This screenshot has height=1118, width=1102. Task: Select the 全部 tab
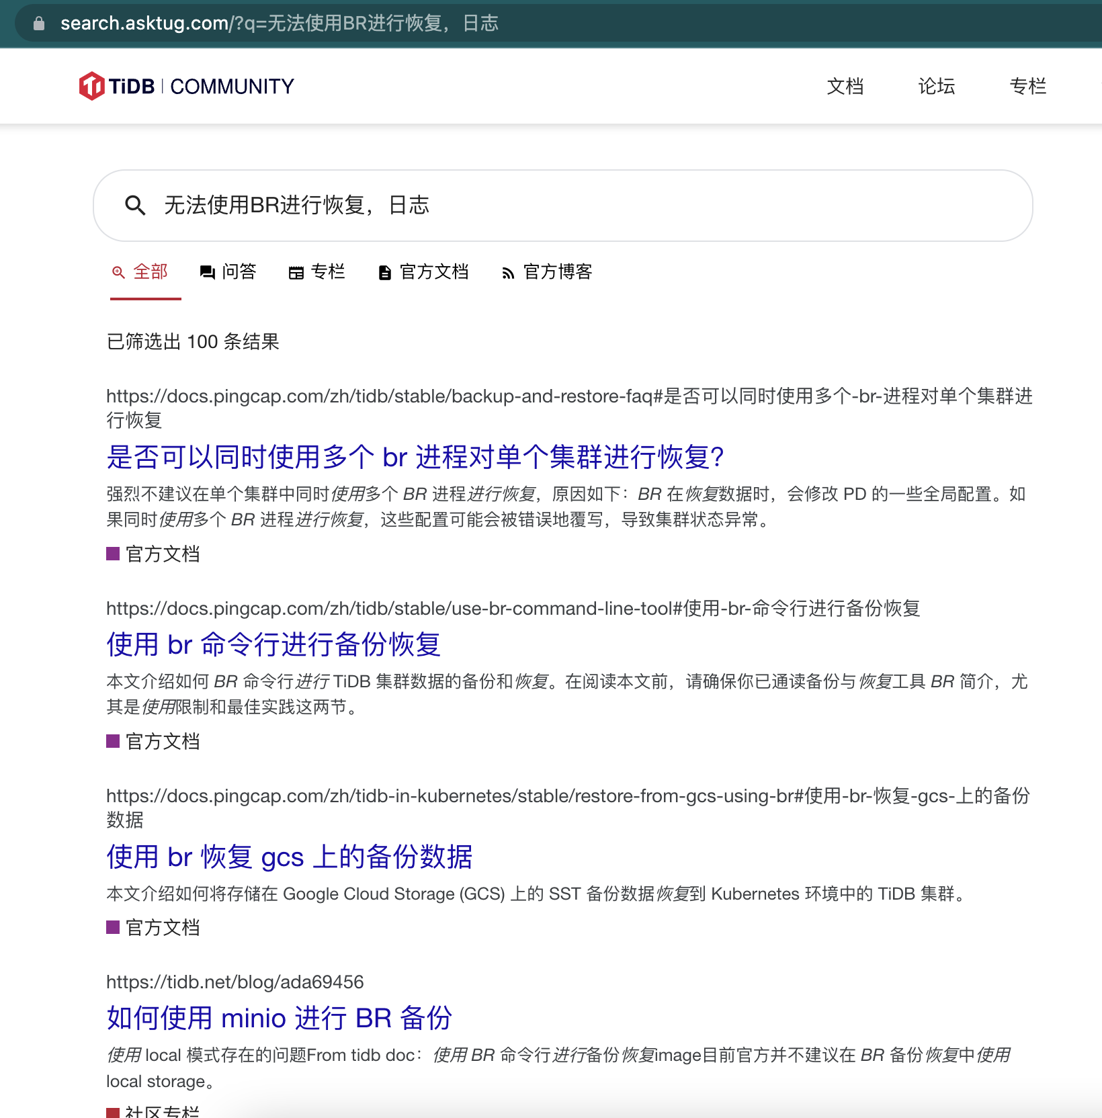pos(140,271)
